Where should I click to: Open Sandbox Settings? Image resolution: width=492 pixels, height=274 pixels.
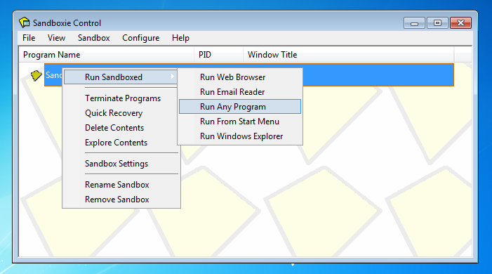click(117, 164)
